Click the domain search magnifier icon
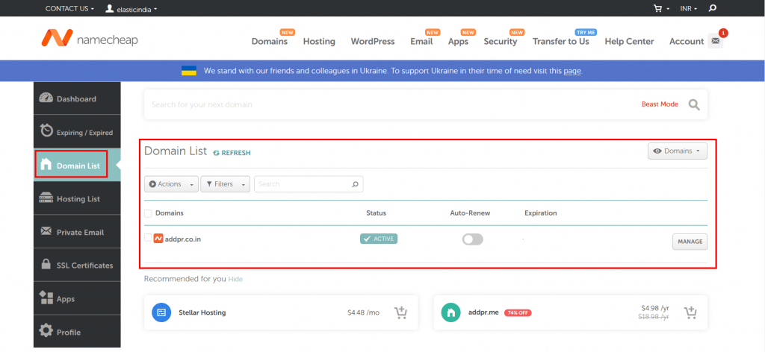 click(x=694, y=104)
